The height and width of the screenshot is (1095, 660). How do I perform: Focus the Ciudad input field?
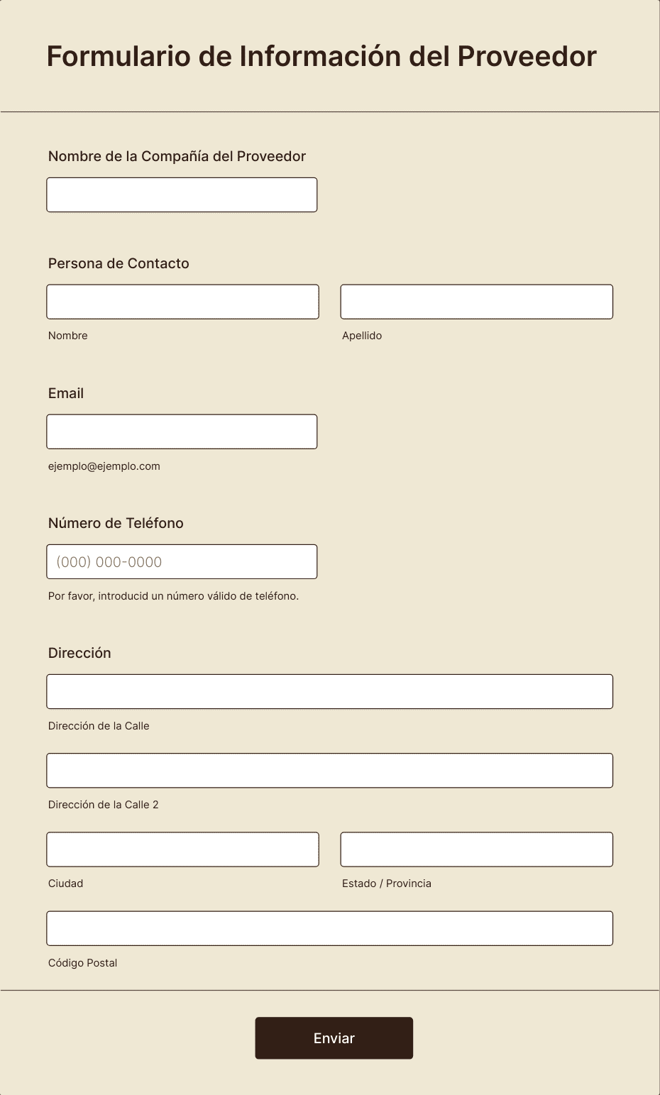182,849
